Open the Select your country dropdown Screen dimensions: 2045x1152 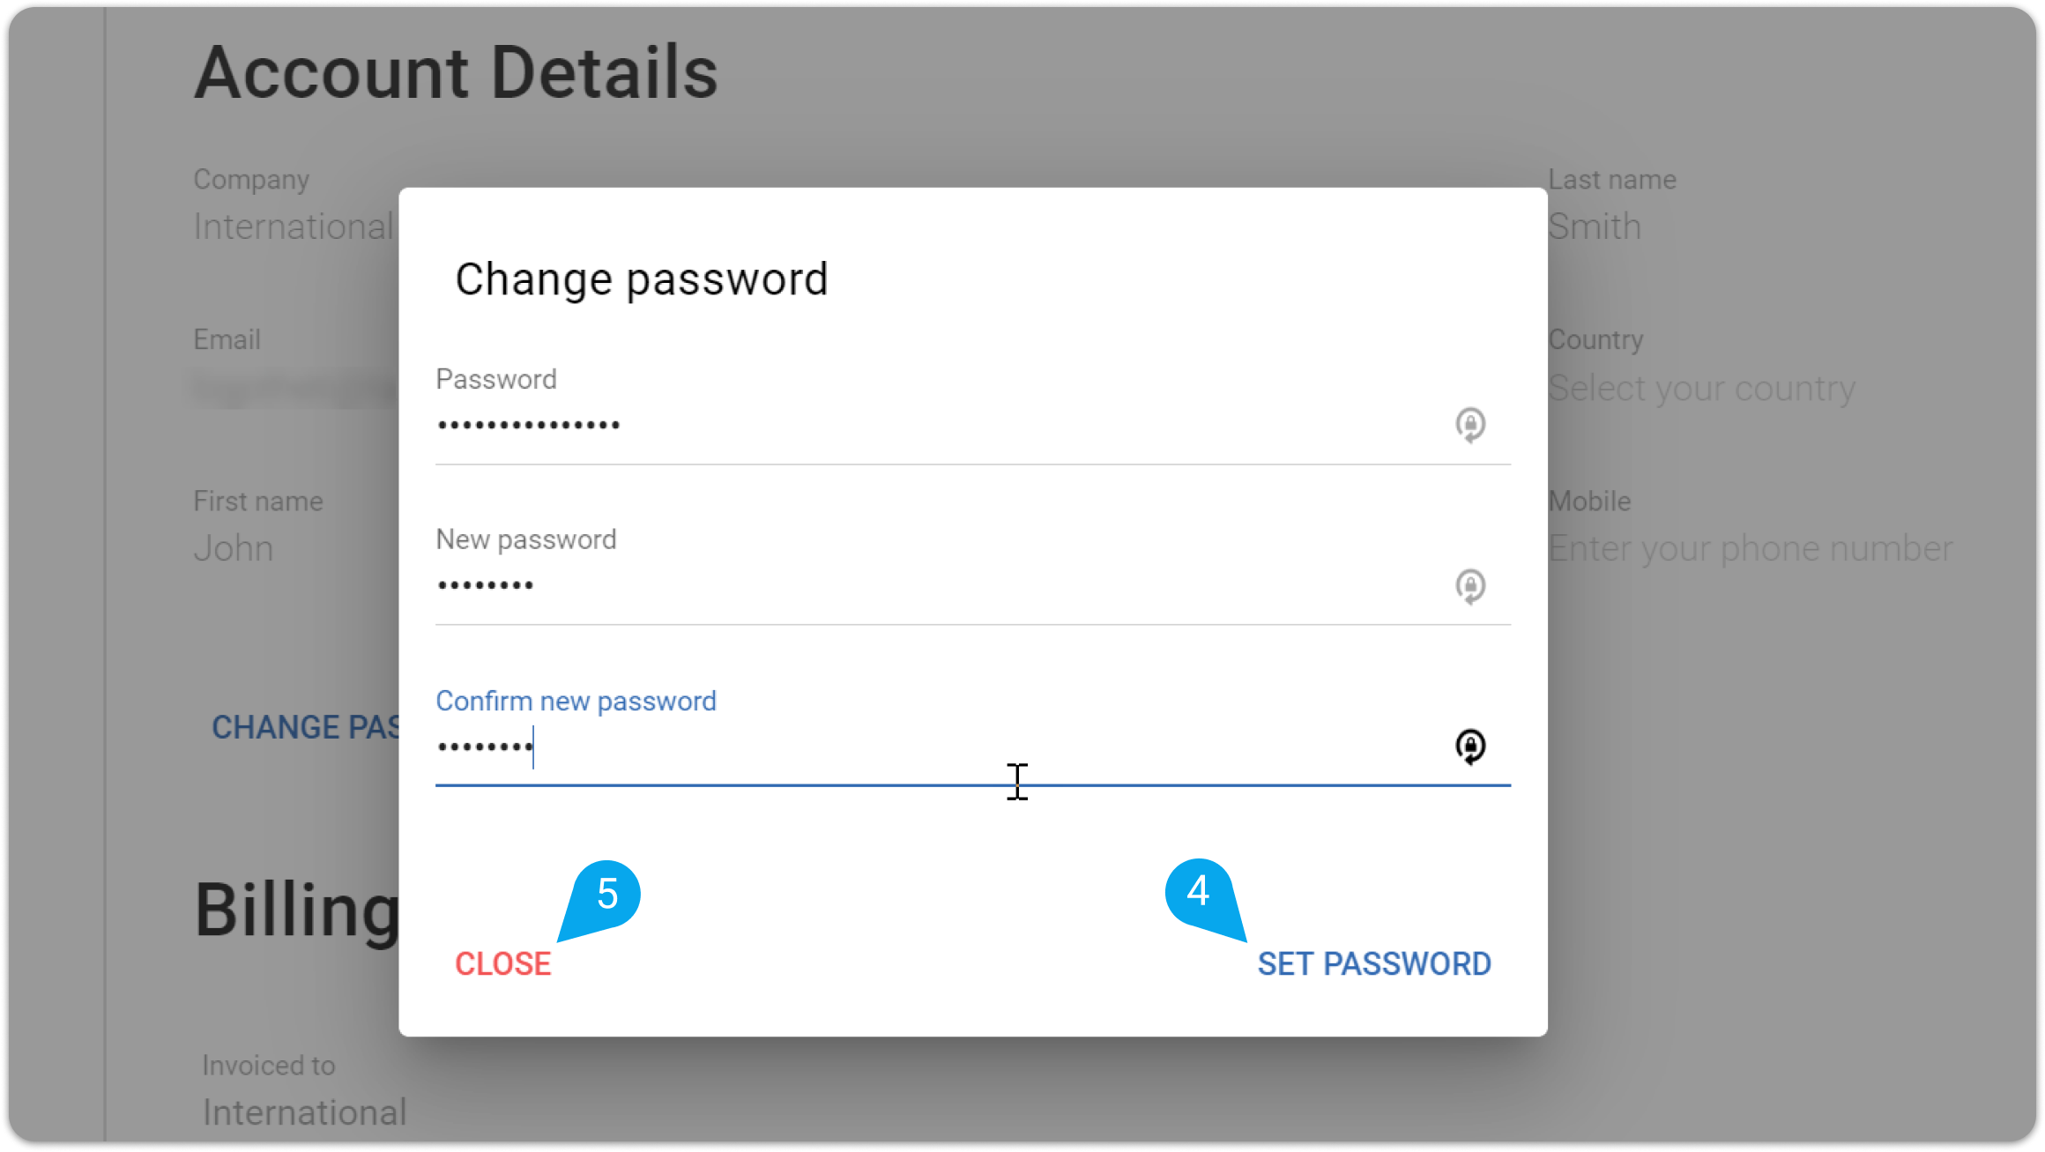(x=1701, y=388)
